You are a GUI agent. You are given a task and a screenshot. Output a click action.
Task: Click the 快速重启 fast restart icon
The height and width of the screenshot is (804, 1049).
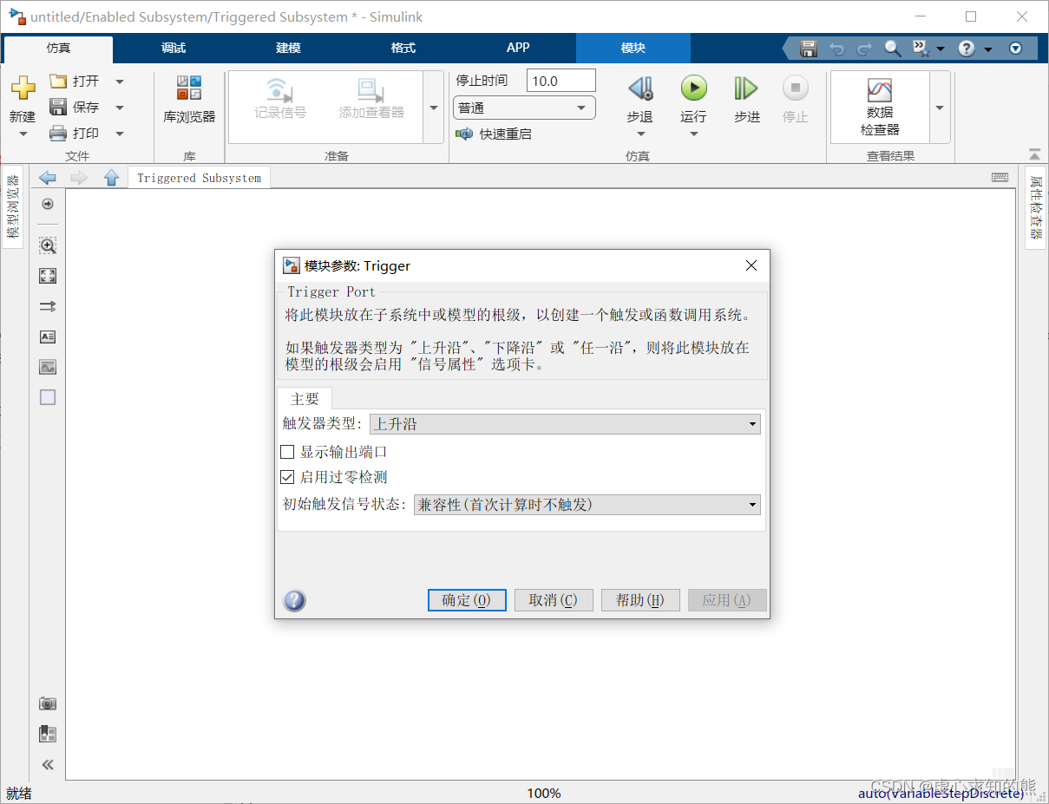coord(464,134)
